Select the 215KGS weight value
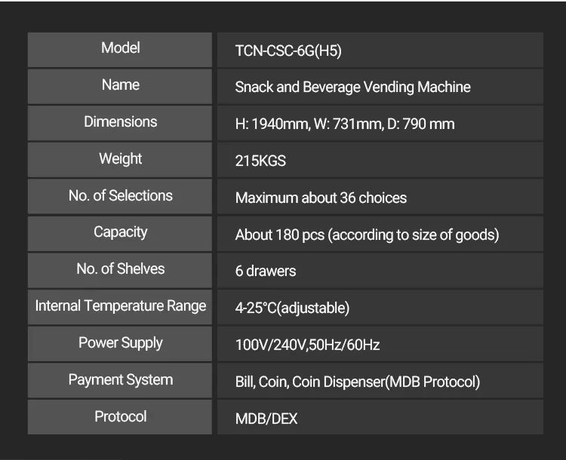 260,161
